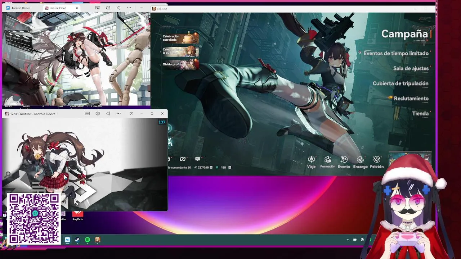The height and width of the screenshot is (259, 461).
Task: Open the Pelotón icon
Action: click(x=377, y=162)
